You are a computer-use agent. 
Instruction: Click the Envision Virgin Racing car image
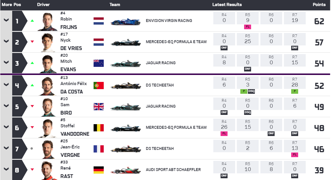pos(125,21)
